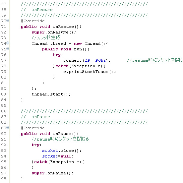Image resolution: width=183 pixels, height=183 pixels.
Task: Collapse the @Override fold at line 70
Action: (8, 21)
